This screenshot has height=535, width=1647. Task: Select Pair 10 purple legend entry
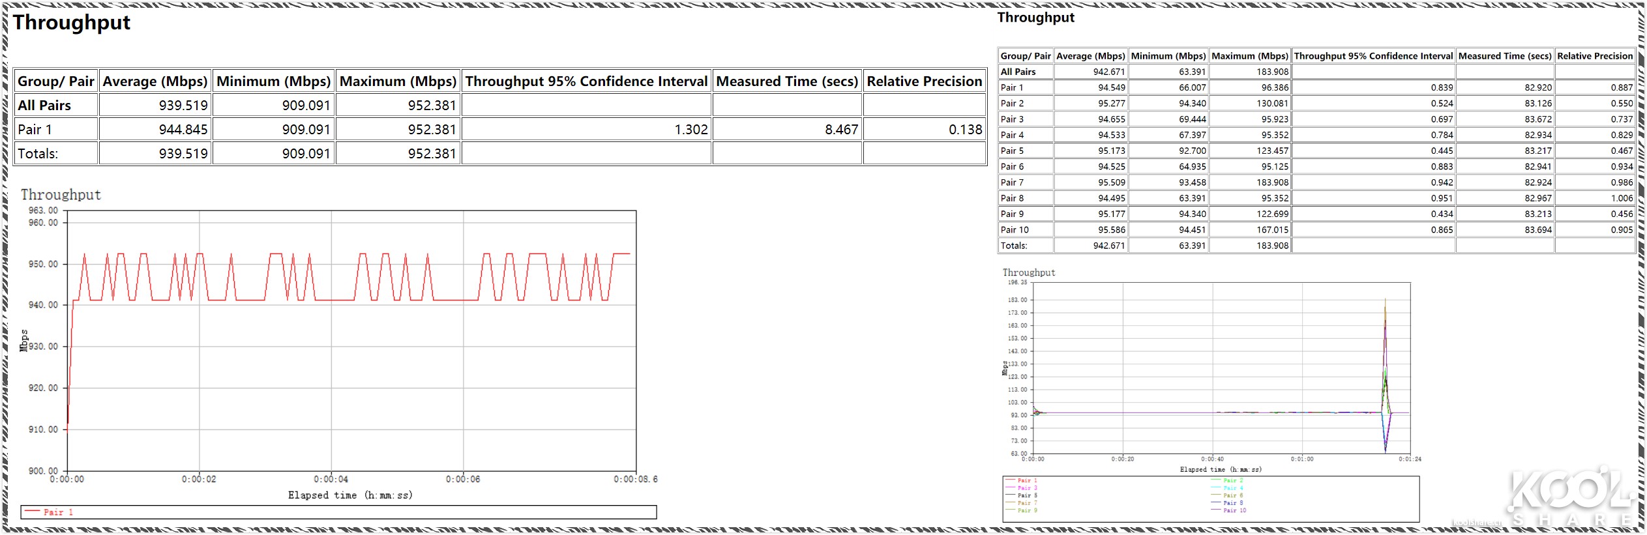point(1234,510)
